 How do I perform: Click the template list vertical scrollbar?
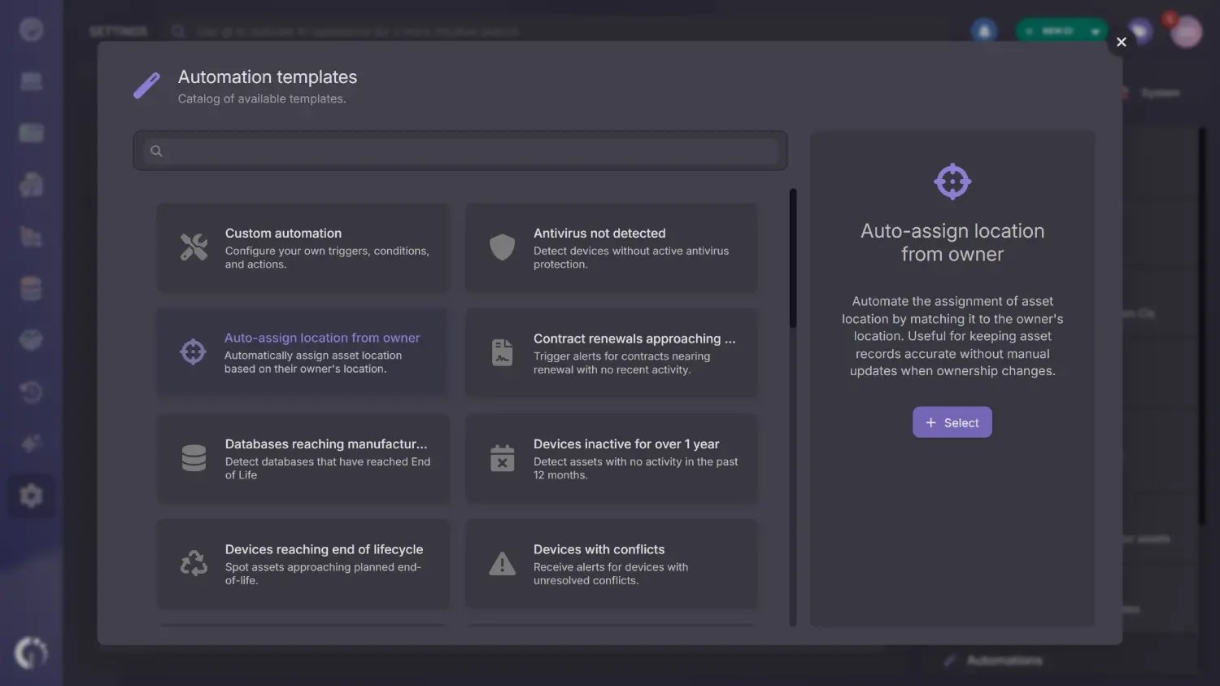(793, 259)
